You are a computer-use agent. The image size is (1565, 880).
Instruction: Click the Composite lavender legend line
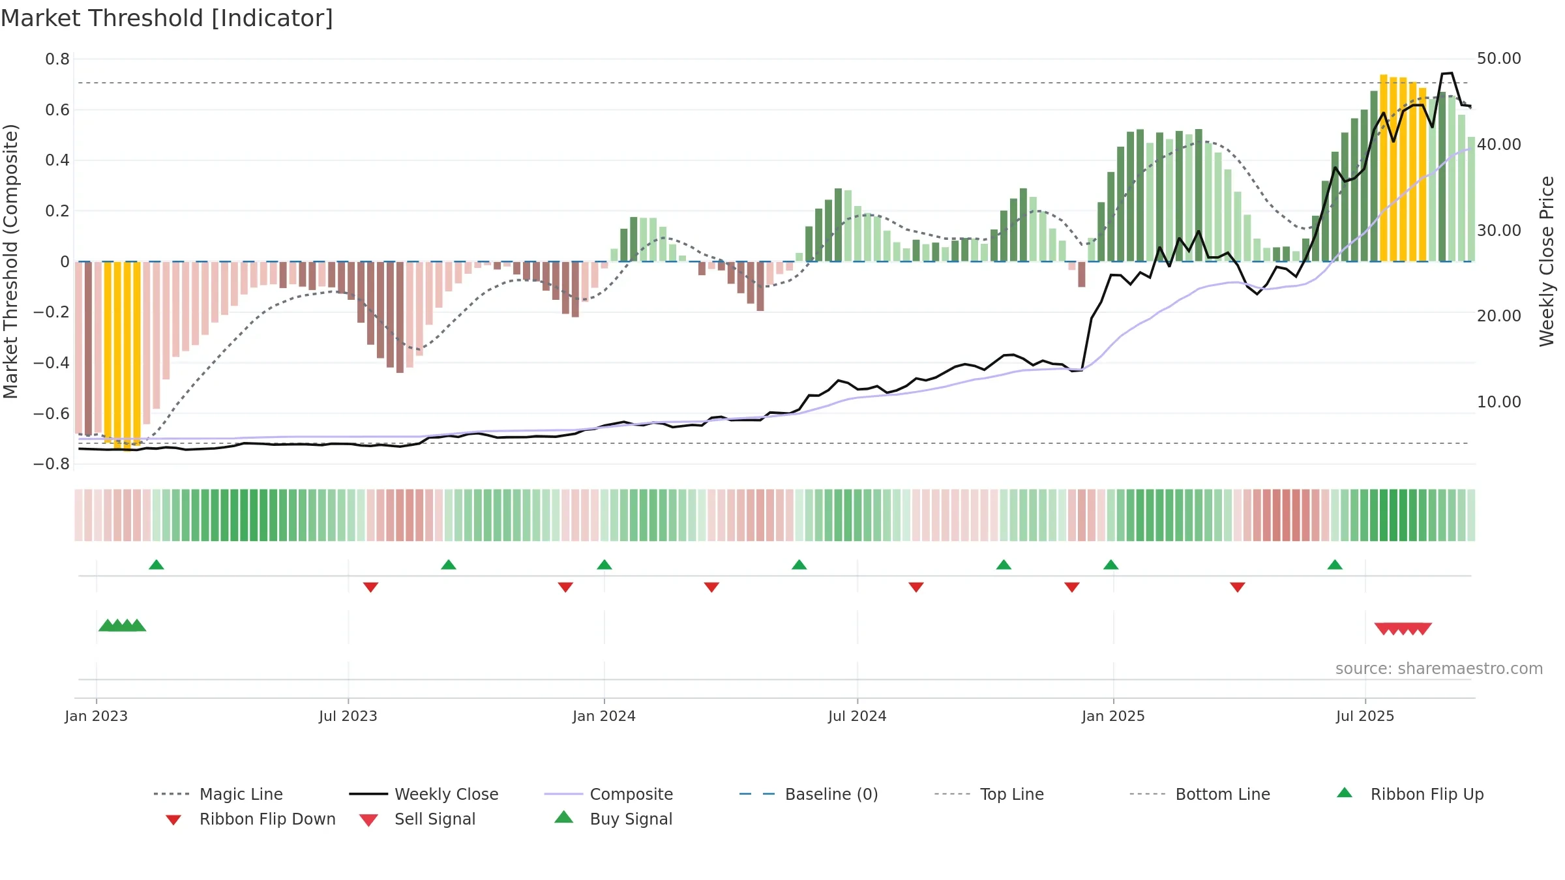pyautogui.click(x=563, y=794)
